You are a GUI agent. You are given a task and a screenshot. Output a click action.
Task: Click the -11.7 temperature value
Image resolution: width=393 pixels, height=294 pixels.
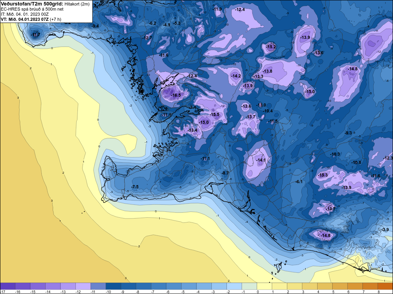pos(36,35)
